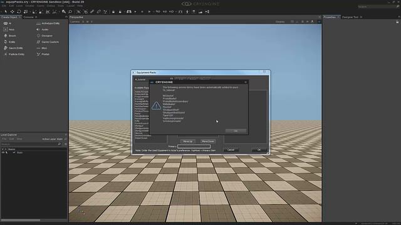Open the Display menu in viewport header
Viewport: 401px width, 225px height.
coord(280,22)
